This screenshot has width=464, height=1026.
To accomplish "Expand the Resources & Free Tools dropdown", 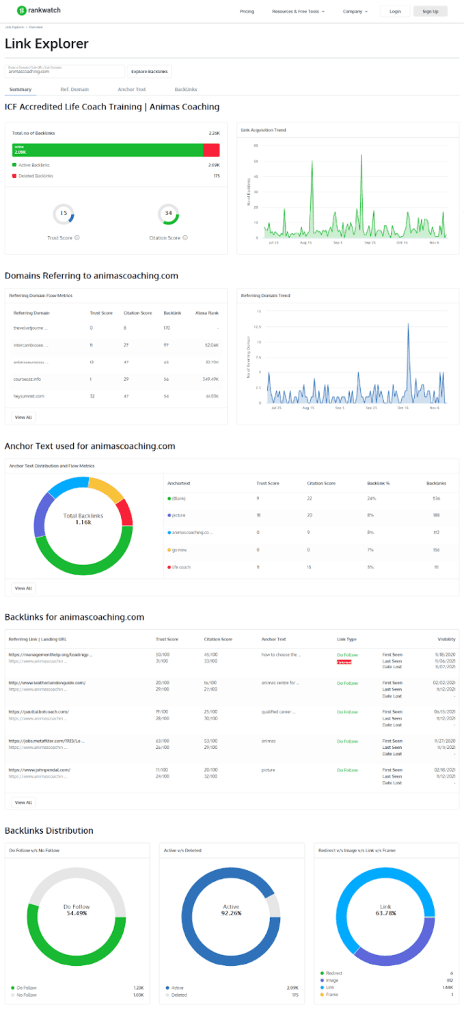I will (298, 12).
